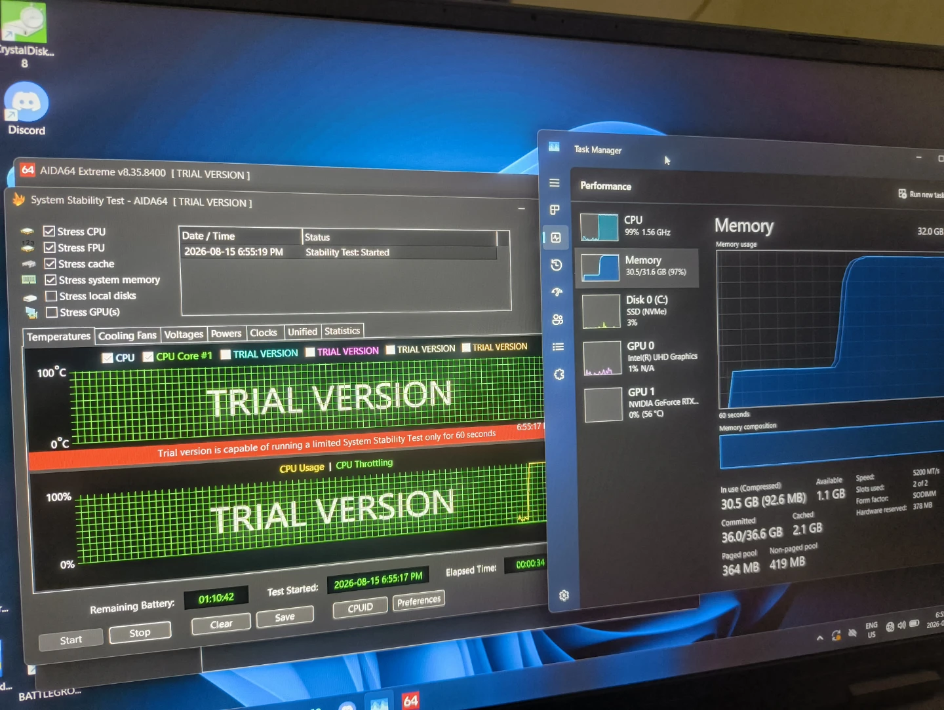Select CPU 99% performance item
The width and height of the screenshot is (944, 710).
pos(637,227)
